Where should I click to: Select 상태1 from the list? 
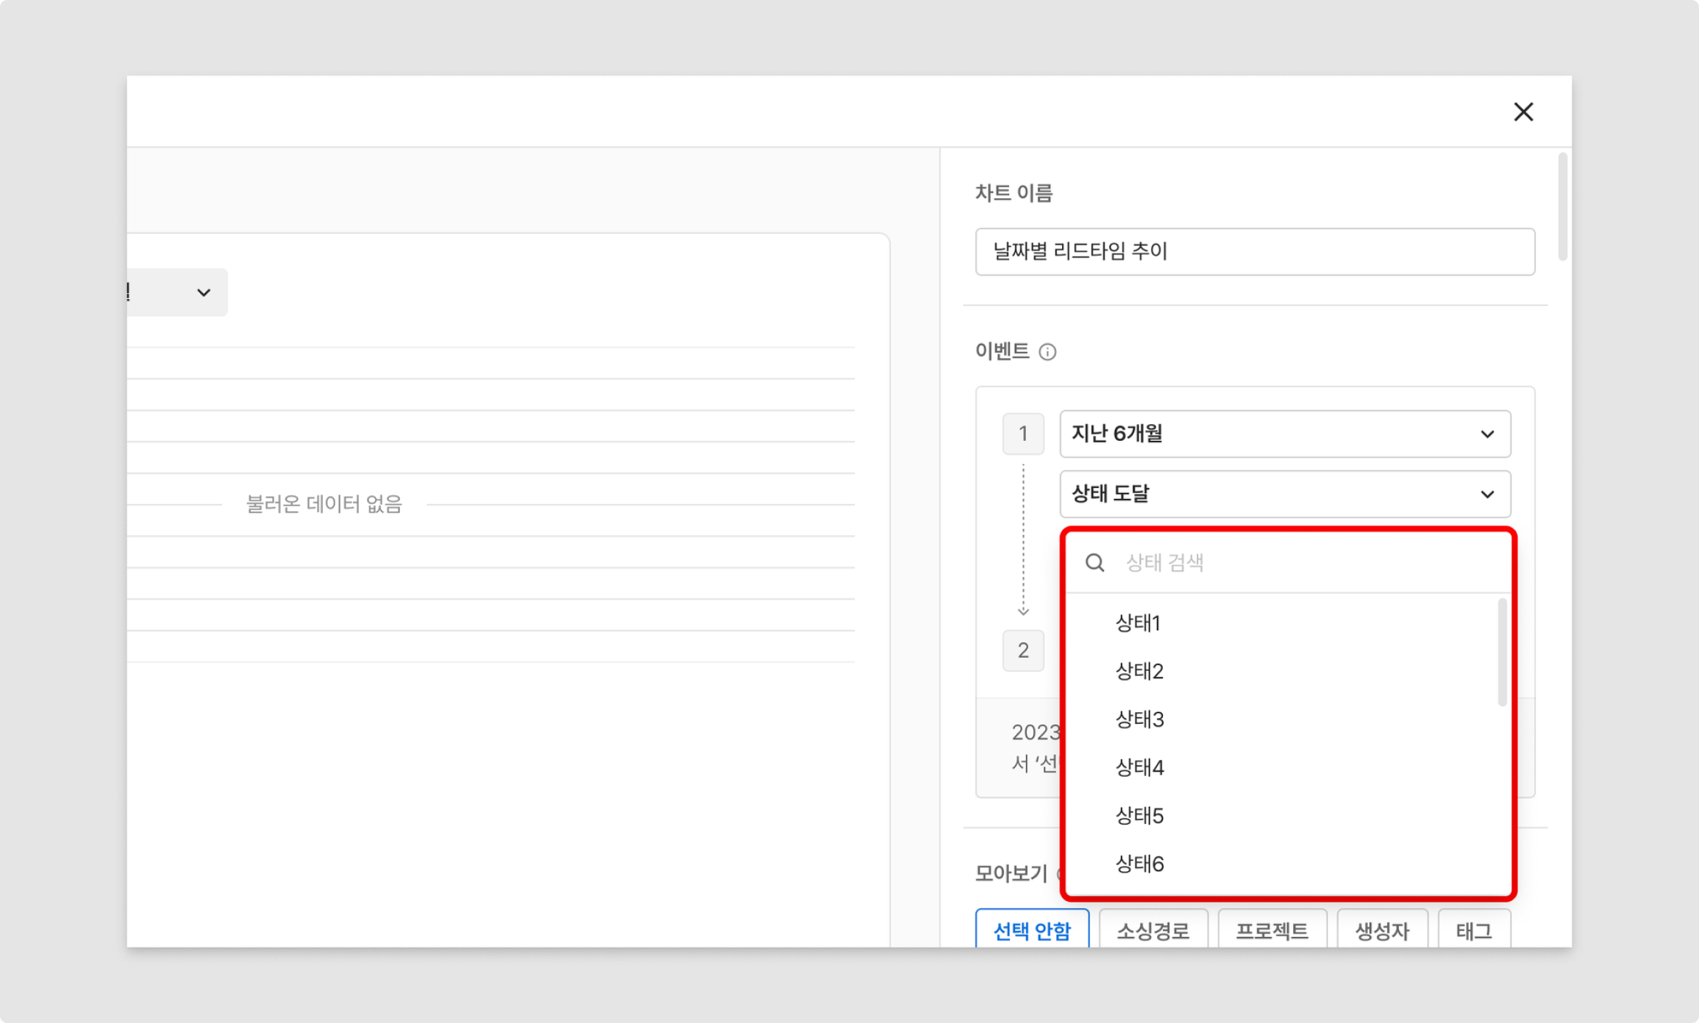(x=1138, y=623)
